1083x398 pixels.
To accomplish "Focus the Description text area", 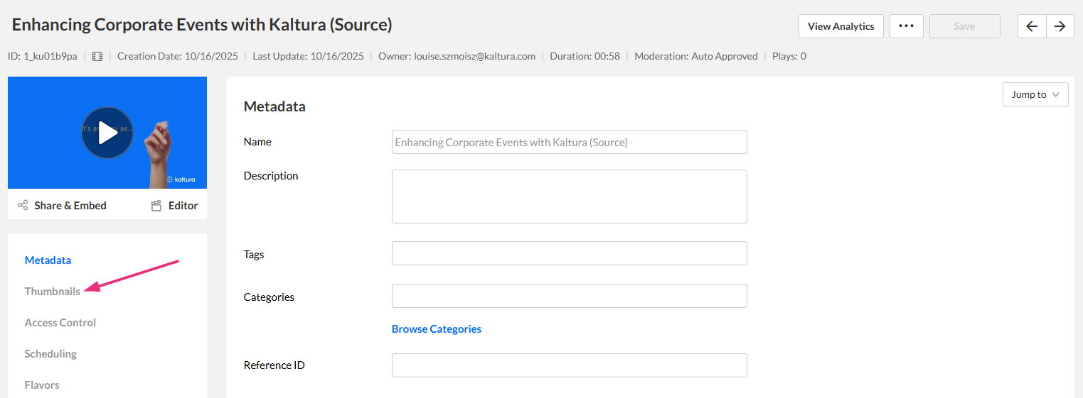I will [x=569, y=197].
